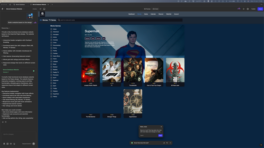
Task: Switch to Movie Database tab
Action: click(x=19, y=5)
